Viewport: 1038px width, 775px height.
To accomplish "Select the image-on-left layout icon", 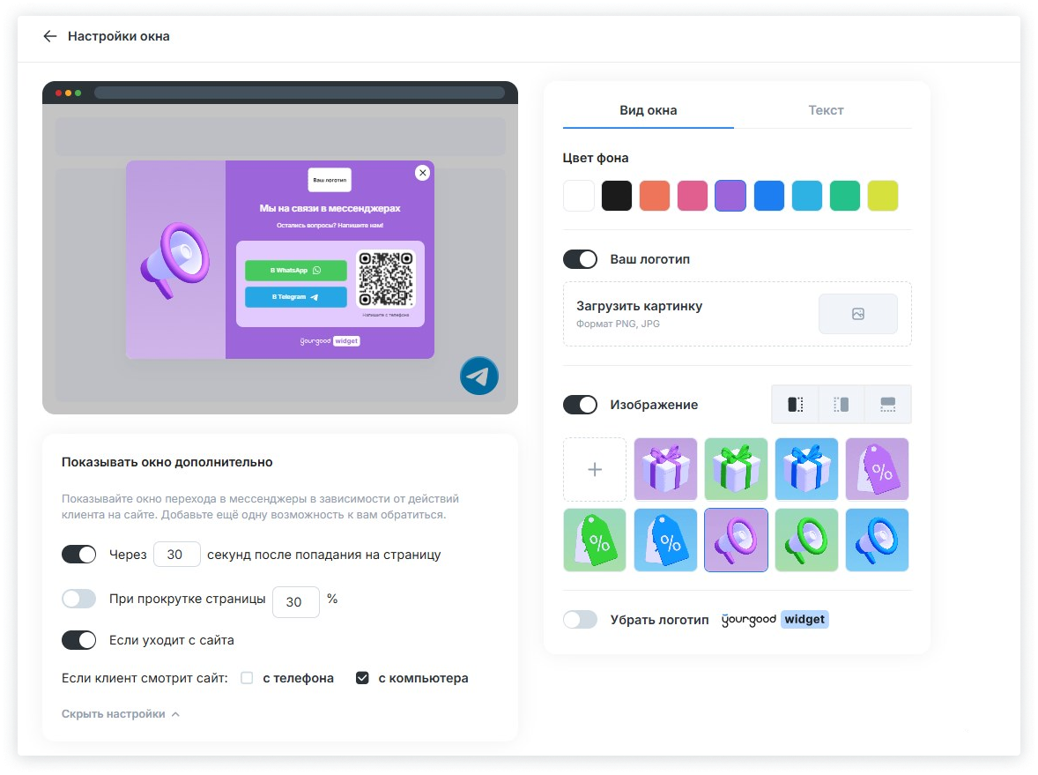I will (795, 405).
